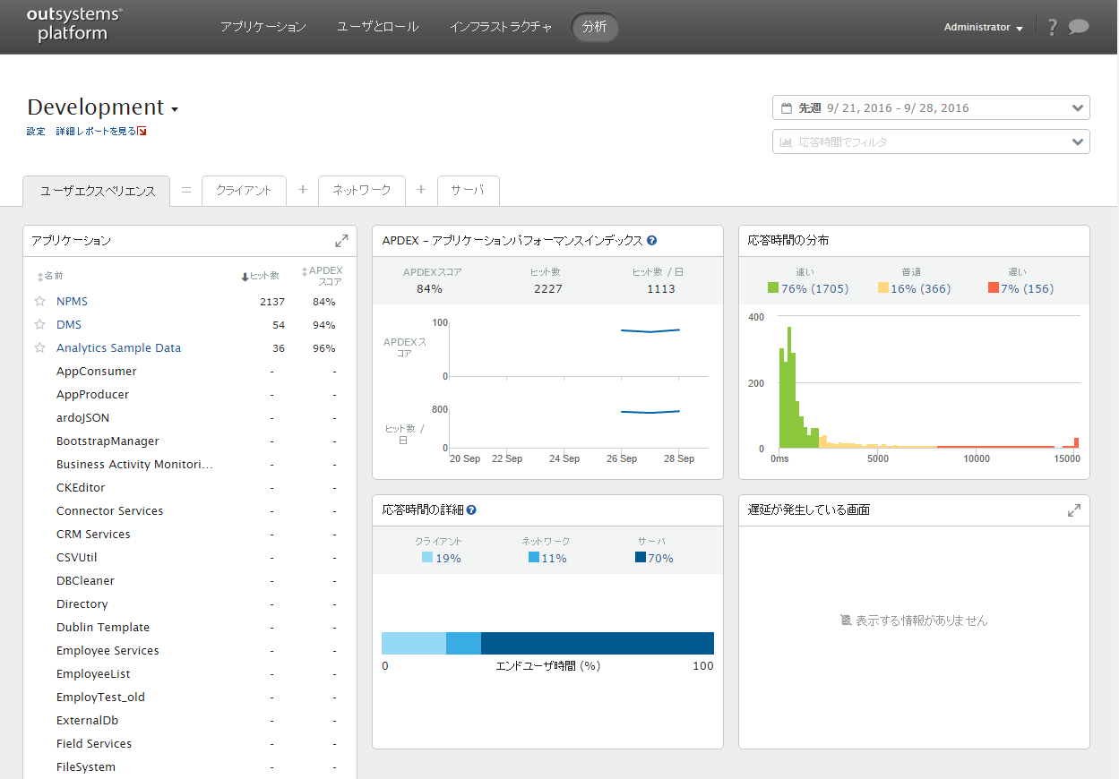Sort applications by name column

(50, 277)
